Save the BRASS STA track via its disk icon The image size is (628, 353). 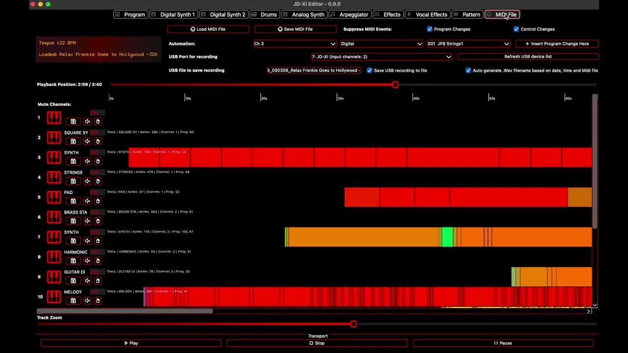click(73, 221)
